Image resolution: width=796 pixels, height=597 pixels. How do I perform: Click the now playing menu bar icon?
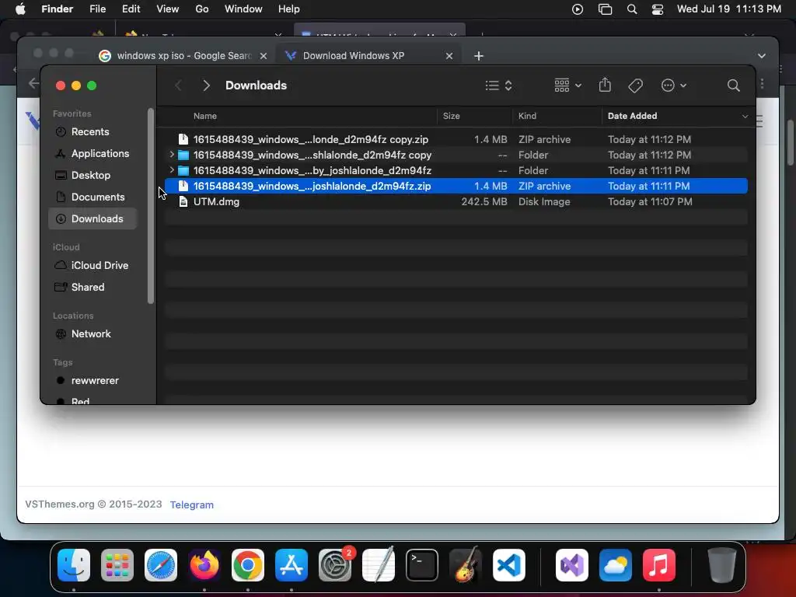[578, 9]
